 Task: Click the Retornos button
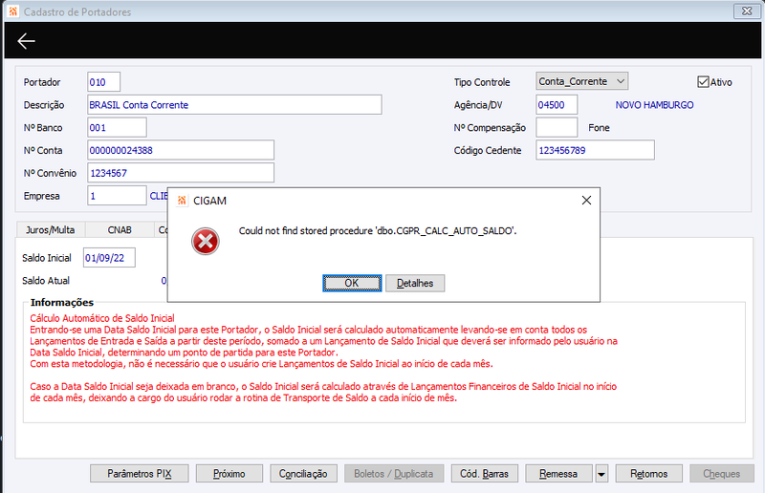pos(649,474)
